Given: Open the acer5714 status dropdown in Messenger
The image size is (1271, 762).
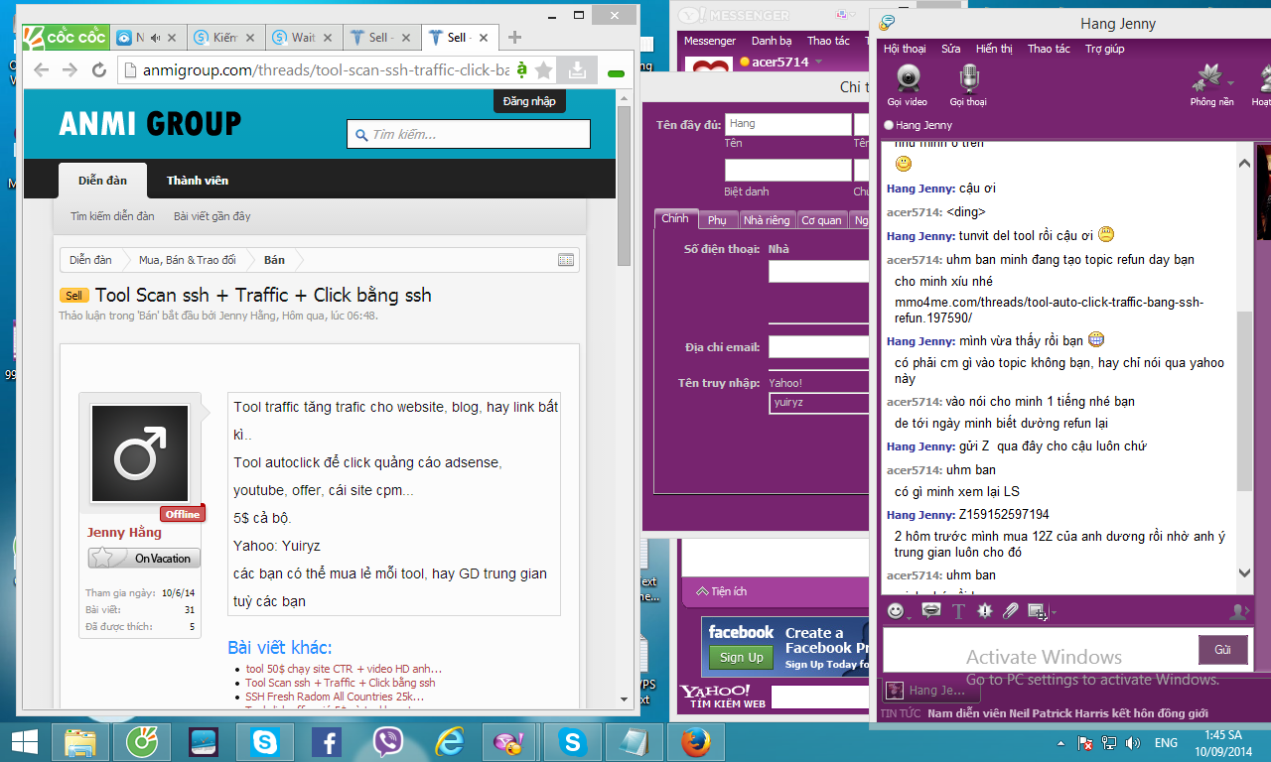Looking at the screenshot, I should [x=819, y=63].
